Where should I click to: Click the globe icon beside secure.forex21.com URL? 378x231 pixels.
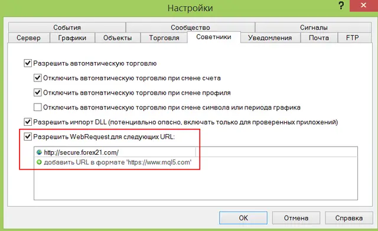coord(39,152)
